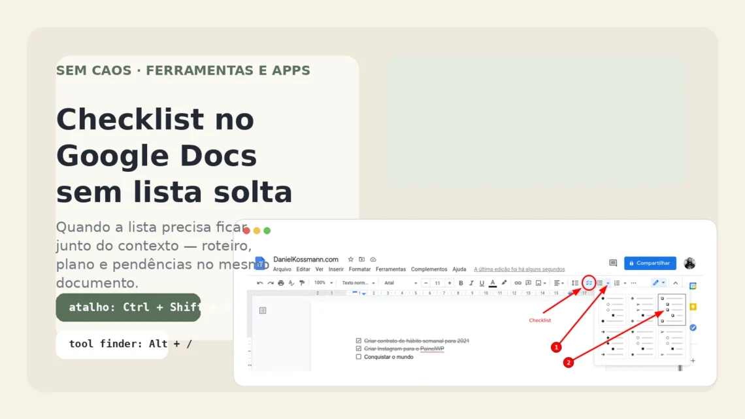Toggle underline formatting
Image resolution: width=745 pixels, height=419 pixels.
pyautogui.click(x=482, y=283)
